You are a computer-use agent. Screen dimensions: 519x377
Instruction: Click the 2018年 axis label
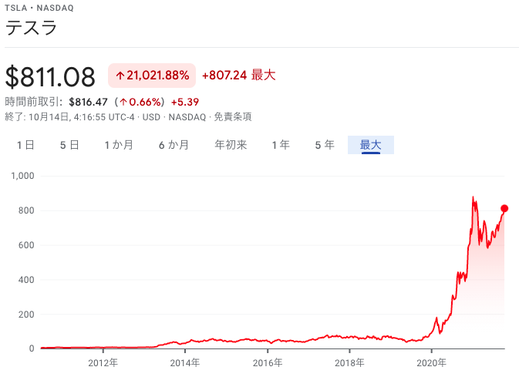click(x=349, y=363)
